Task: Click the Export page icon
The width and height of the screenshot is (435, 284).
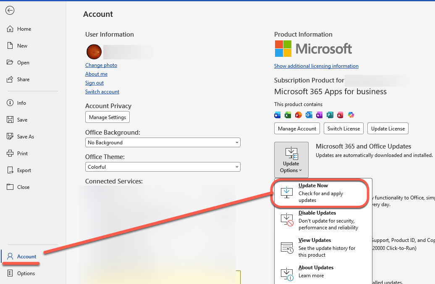Action: coord(10,170)
